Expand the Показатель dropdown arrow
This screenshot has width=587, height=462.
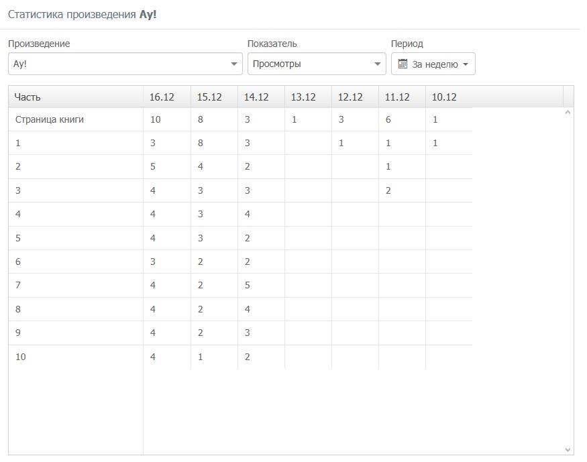[x=378, y=64]
